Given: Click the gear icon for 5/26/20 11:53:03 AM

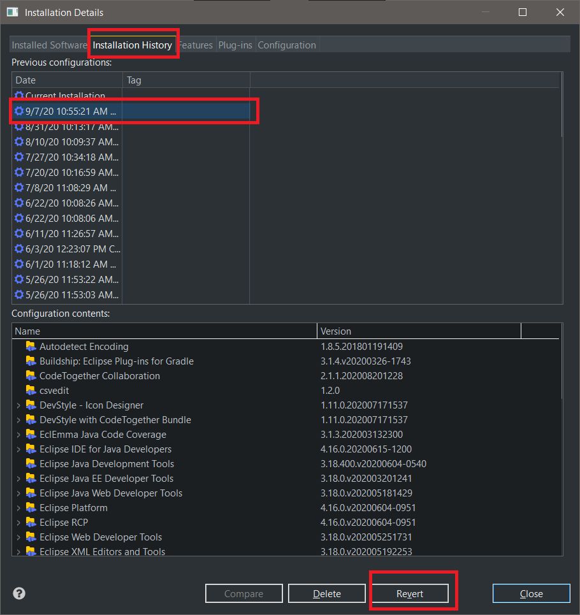Looking at the screenshot, I should 19,294.
